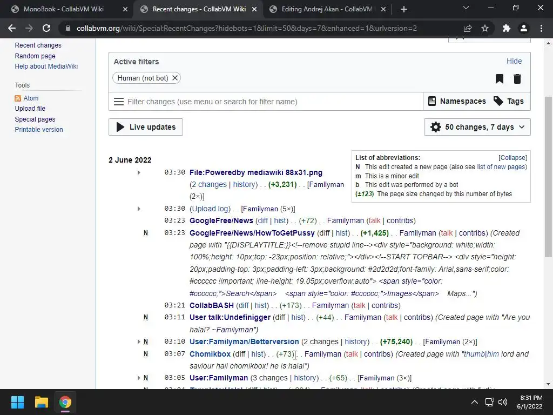Image resolution: width=553 pixels, height=415 pixels.
Task: Expand User:Familyman/Betterversion changes group
Action: (139, 342)
